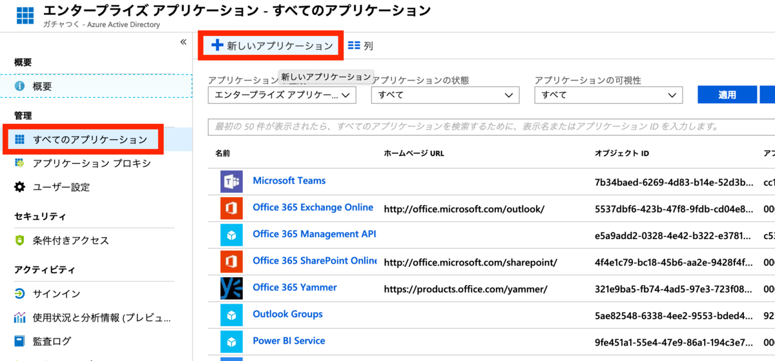Image resolution: width=775 pixels, height=361 pixels.
Task: Open the Outlook Groups application link
Action: pos(287,315)
